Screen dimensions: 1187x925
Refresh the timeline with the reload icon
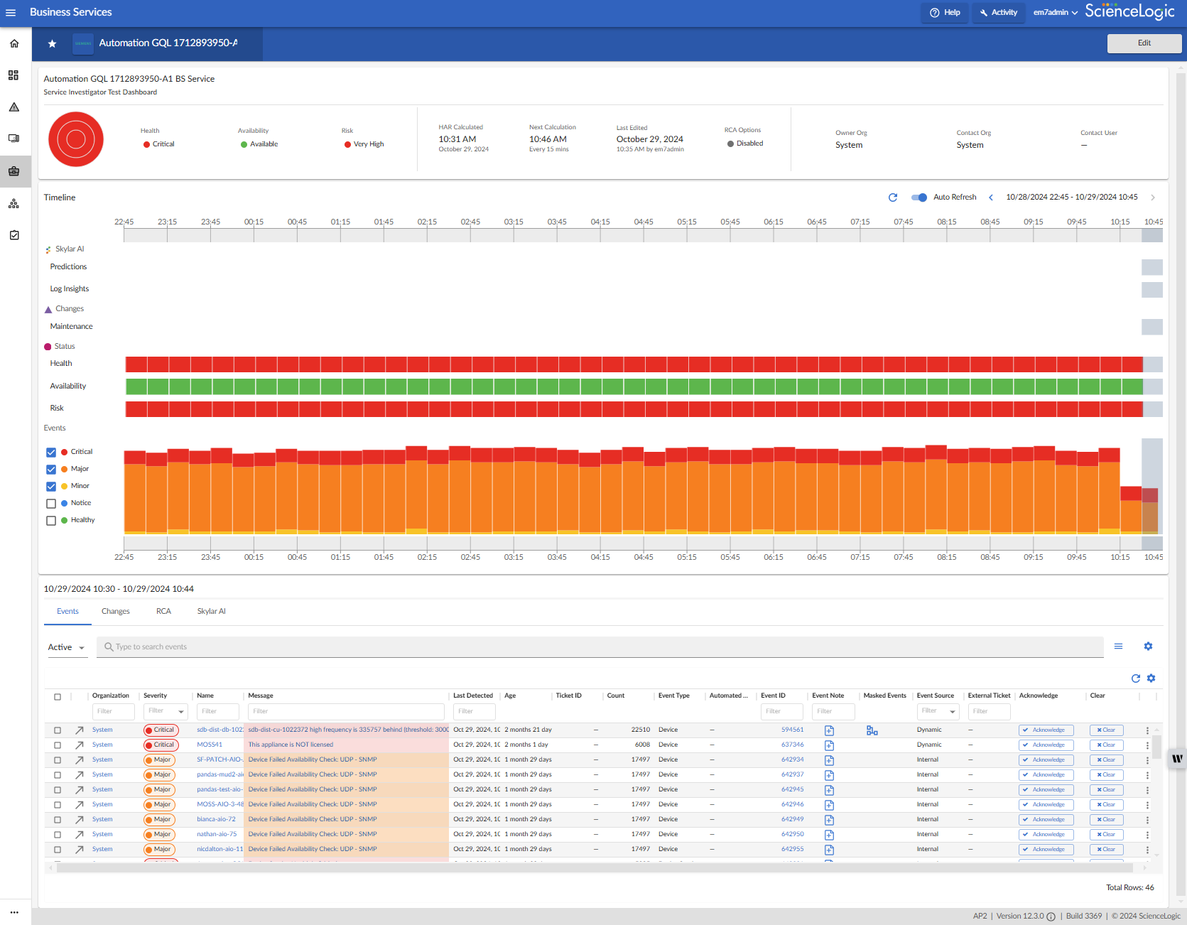pyautogui.click(x=893, y=198)
